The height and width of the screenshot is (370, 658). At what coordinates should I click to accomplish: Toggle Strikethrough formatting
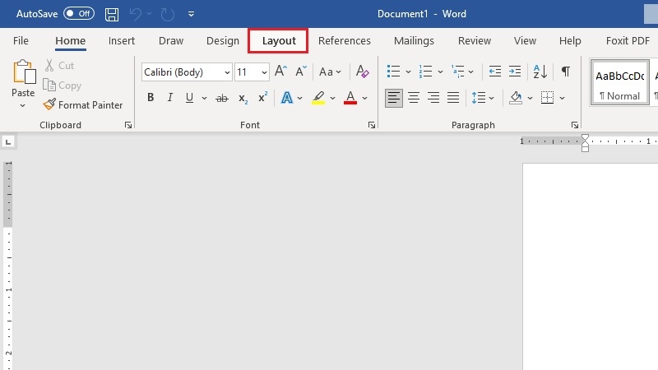(221, 98)
